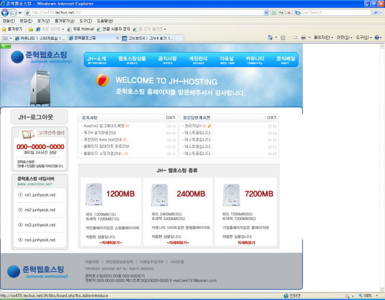The image size is (385, 300).
Task: Open Favorites star button
Action: pos(12,28)
